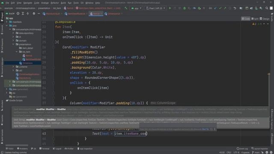274x154 pixels.
Task: Click the Git main branch indicator
Action: (x=256, y=152)
